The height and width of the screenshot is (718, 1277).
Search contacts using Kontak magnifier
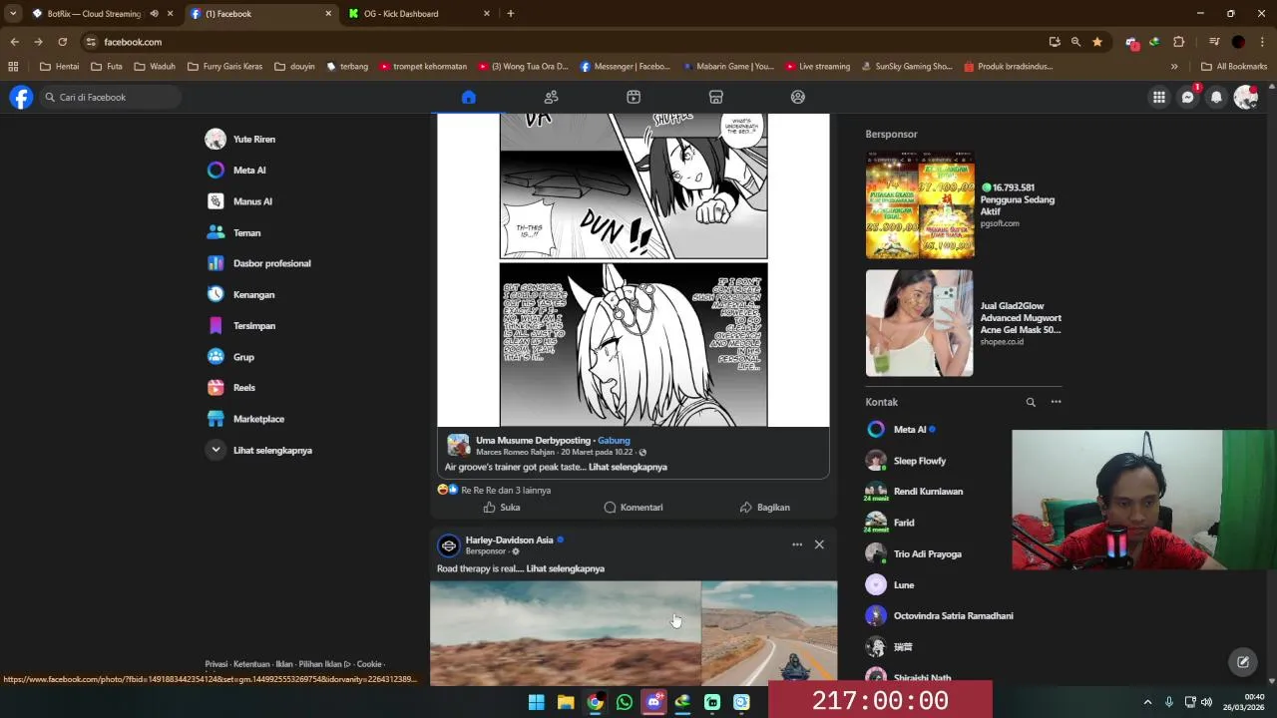(x=1031, y=402)
